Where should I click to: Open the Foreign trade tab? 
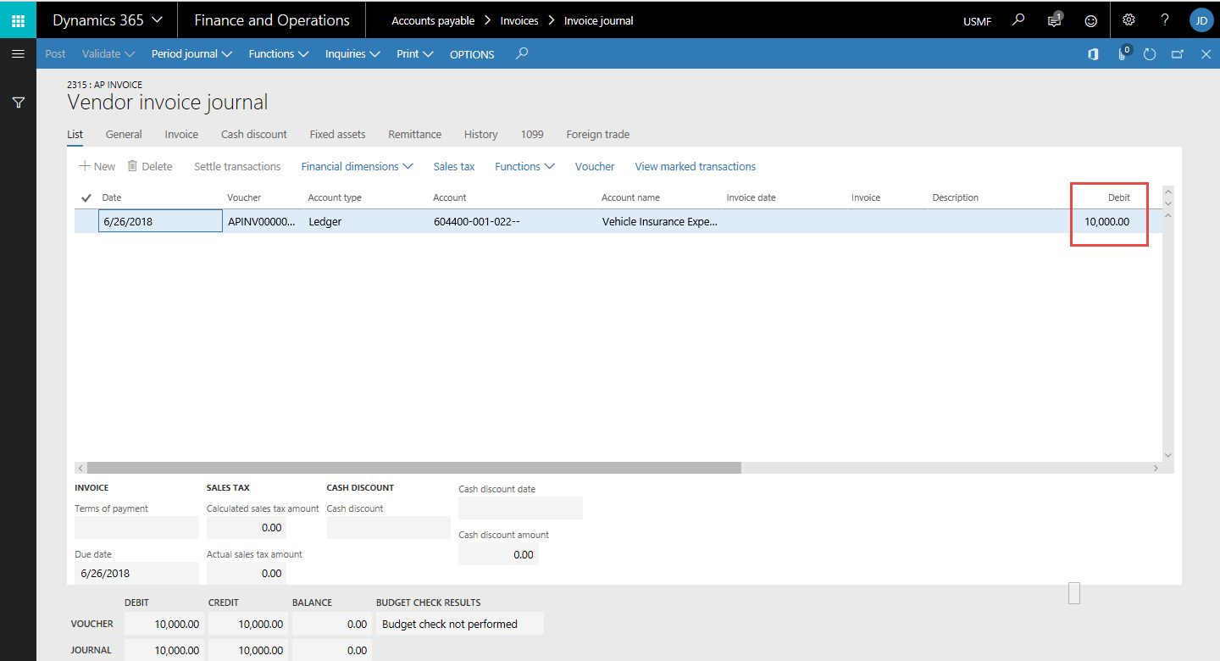pyautogui.click(x=597, y=134)
